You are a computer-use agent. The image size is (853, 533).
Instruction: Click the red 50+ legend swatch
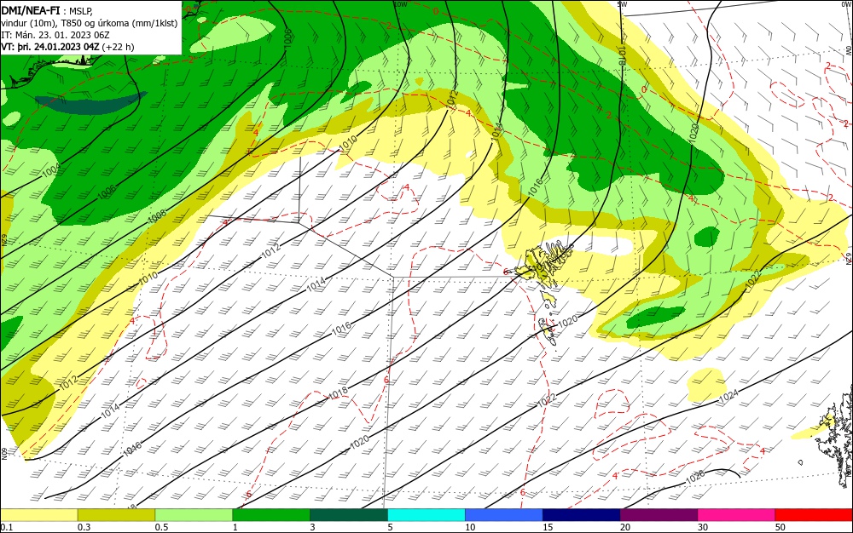pyautogui.click(x=814, y=515)
